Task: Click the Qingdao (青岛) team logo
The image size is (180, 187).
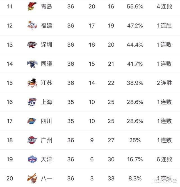Action: point(32,6)
